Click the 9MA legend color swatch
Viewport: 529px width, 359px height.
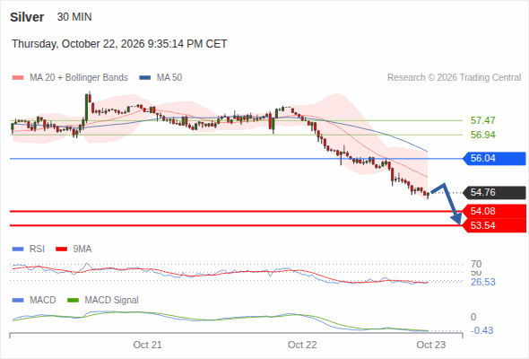click(x=61, y=250)
